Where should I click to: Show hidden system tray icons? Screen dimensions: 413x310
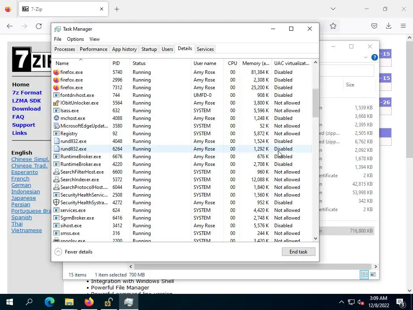341,302
